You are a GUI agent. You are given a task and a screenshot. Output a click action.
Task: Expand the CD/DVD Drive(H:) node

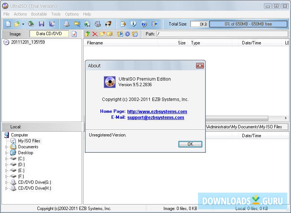pos(7,188)
